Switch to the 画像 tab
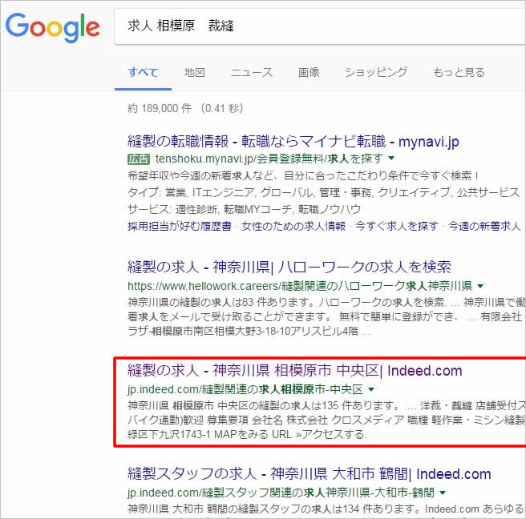 tap(309, 72)
